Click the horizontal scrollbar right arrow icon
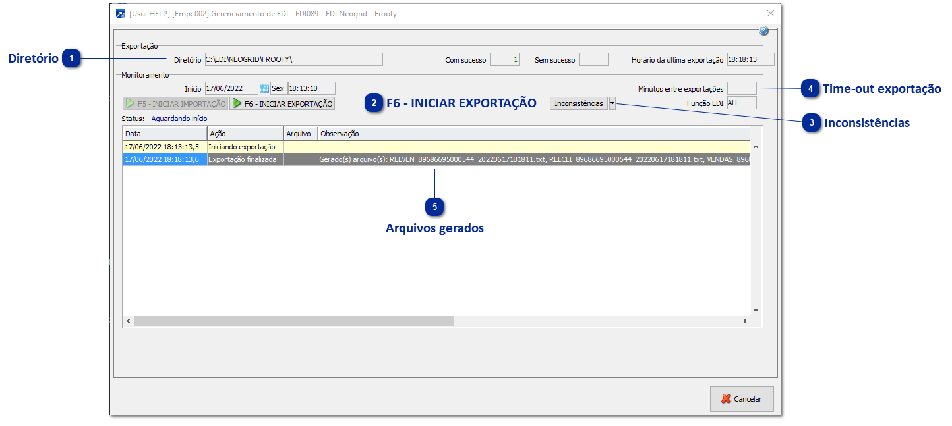The width and height of the screenshot is (952, 426). tap(745, 319)
